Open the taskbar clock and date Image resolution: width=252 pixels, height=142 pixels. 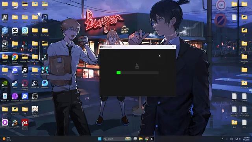tap(246, 139)
